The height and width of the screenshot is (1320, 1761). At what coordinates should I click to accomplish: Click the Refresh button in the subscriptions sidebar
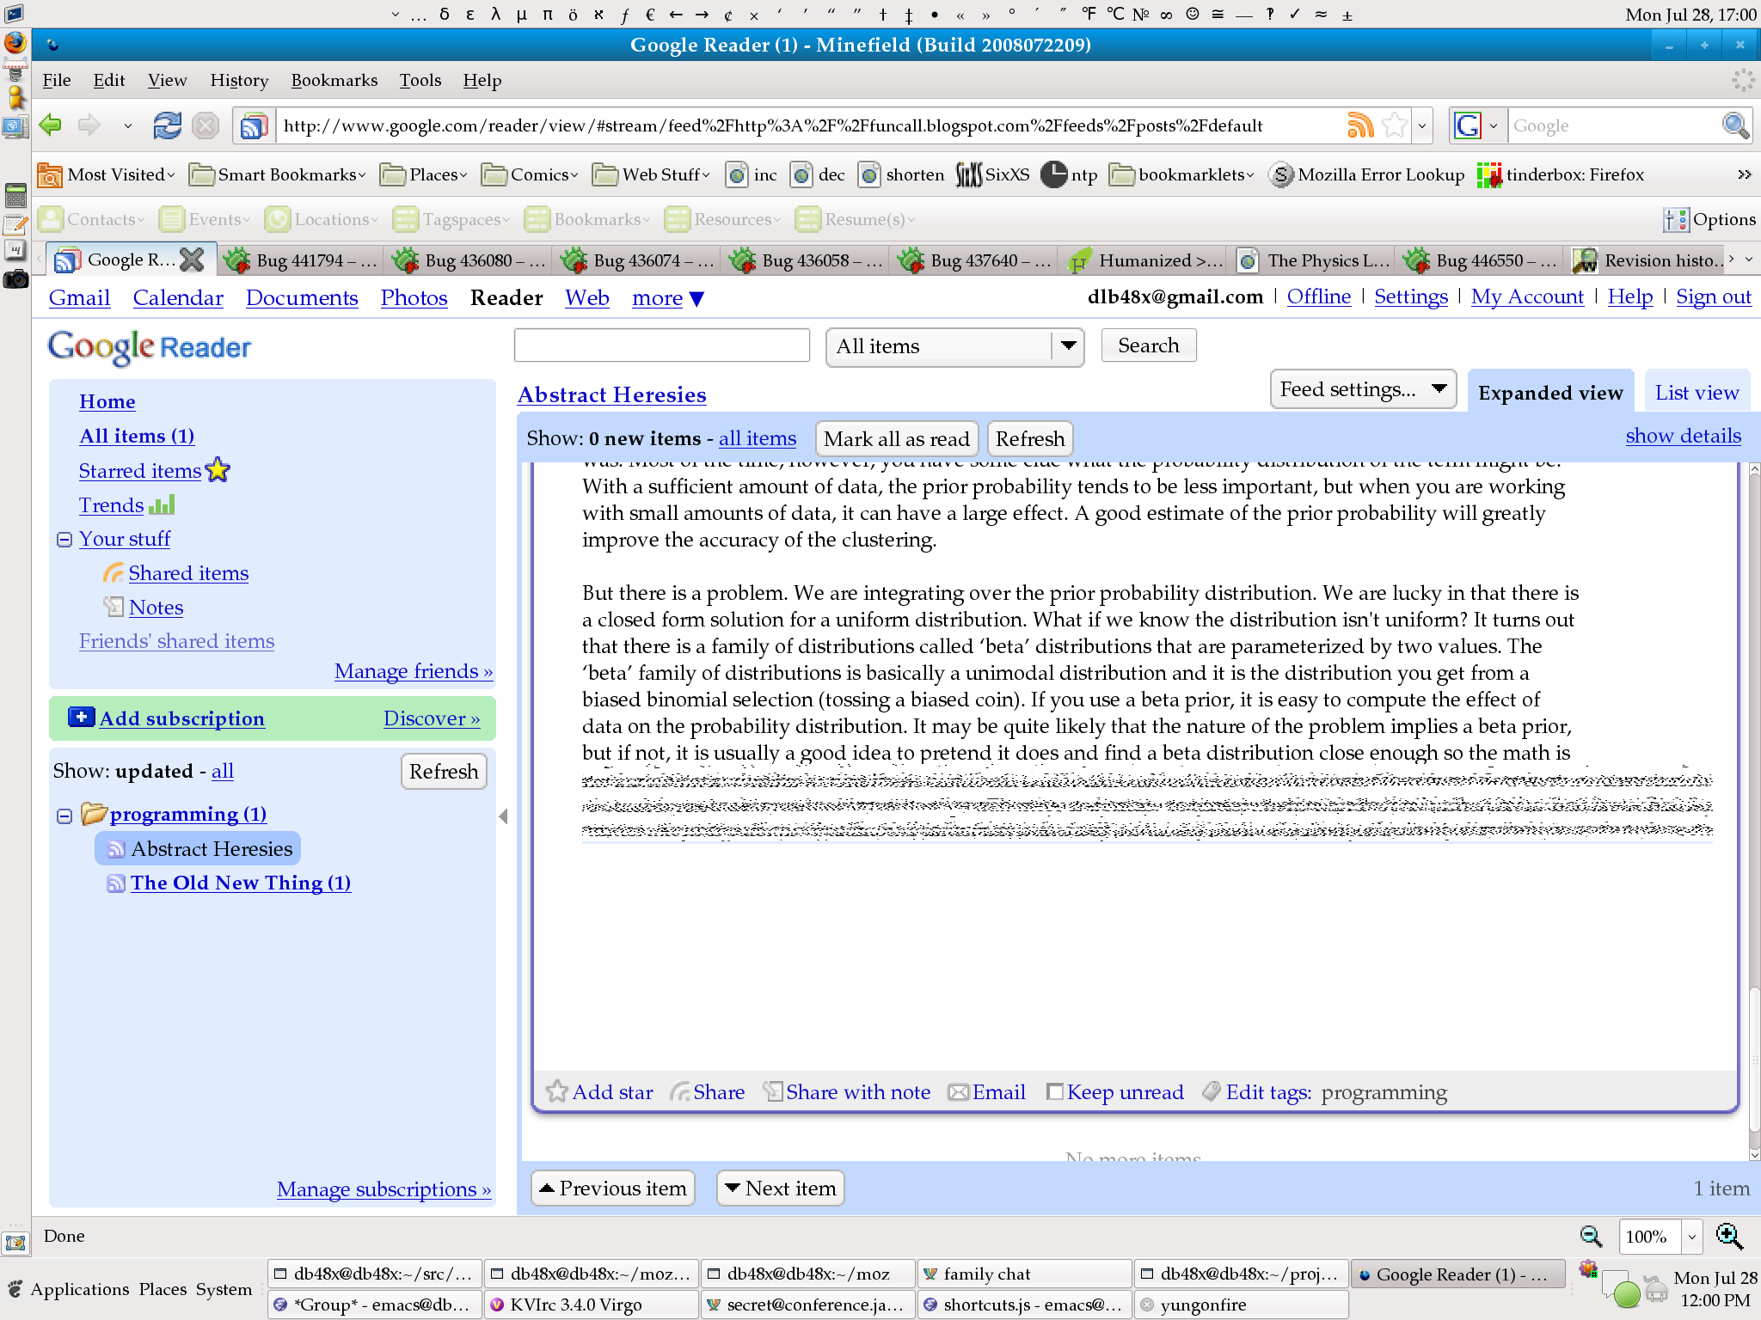point(444,771)
